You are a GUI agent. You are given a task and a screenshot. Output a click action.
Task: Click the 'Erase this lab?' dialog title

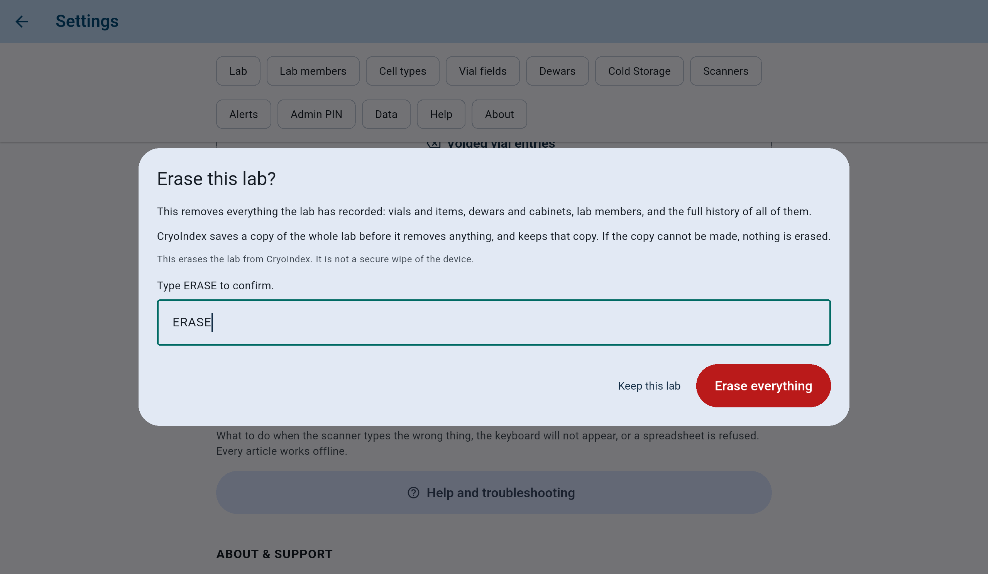pos(217,179)
